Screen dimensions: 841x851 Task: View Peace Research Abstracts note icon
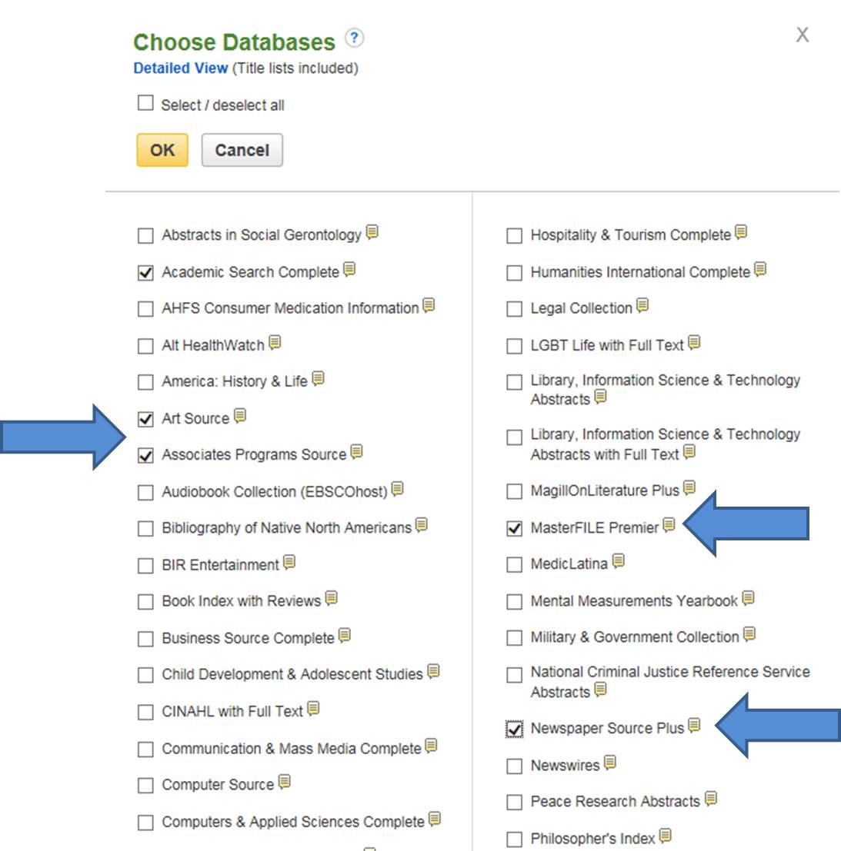click(x=711, y=799)
